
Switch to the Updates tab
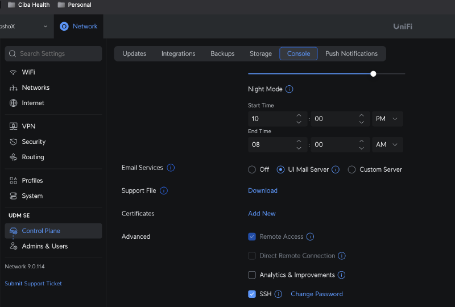click(134, 53)
